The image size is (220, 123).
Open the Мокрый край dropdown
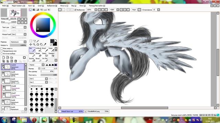click(19, 34)
